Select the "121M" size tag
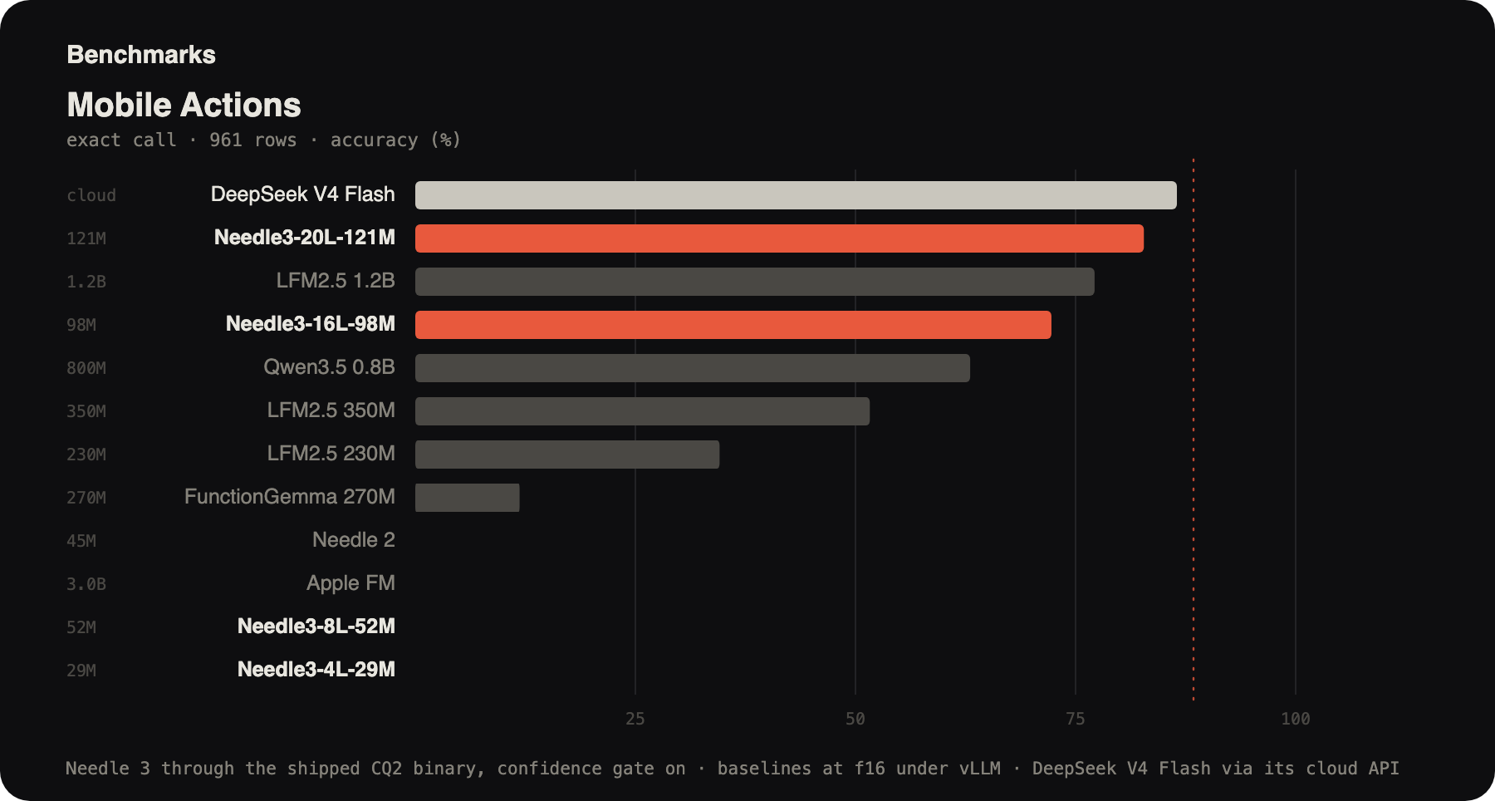 [x=86, y=238]
